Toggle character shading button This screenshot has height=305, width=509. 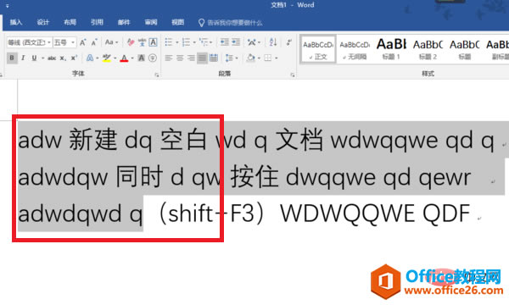[x=141, y=58]
